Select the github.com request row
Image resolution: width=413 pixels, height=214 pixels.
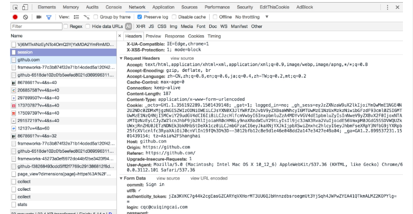point(63,60)
